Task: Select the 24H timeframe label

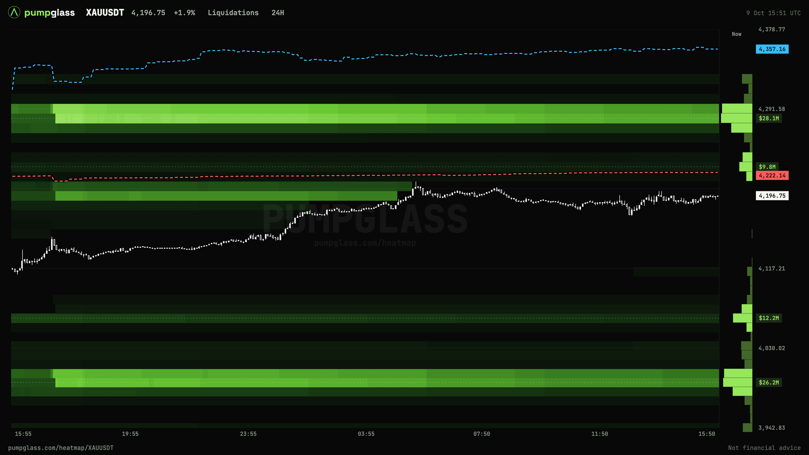Action: [278, 13]
